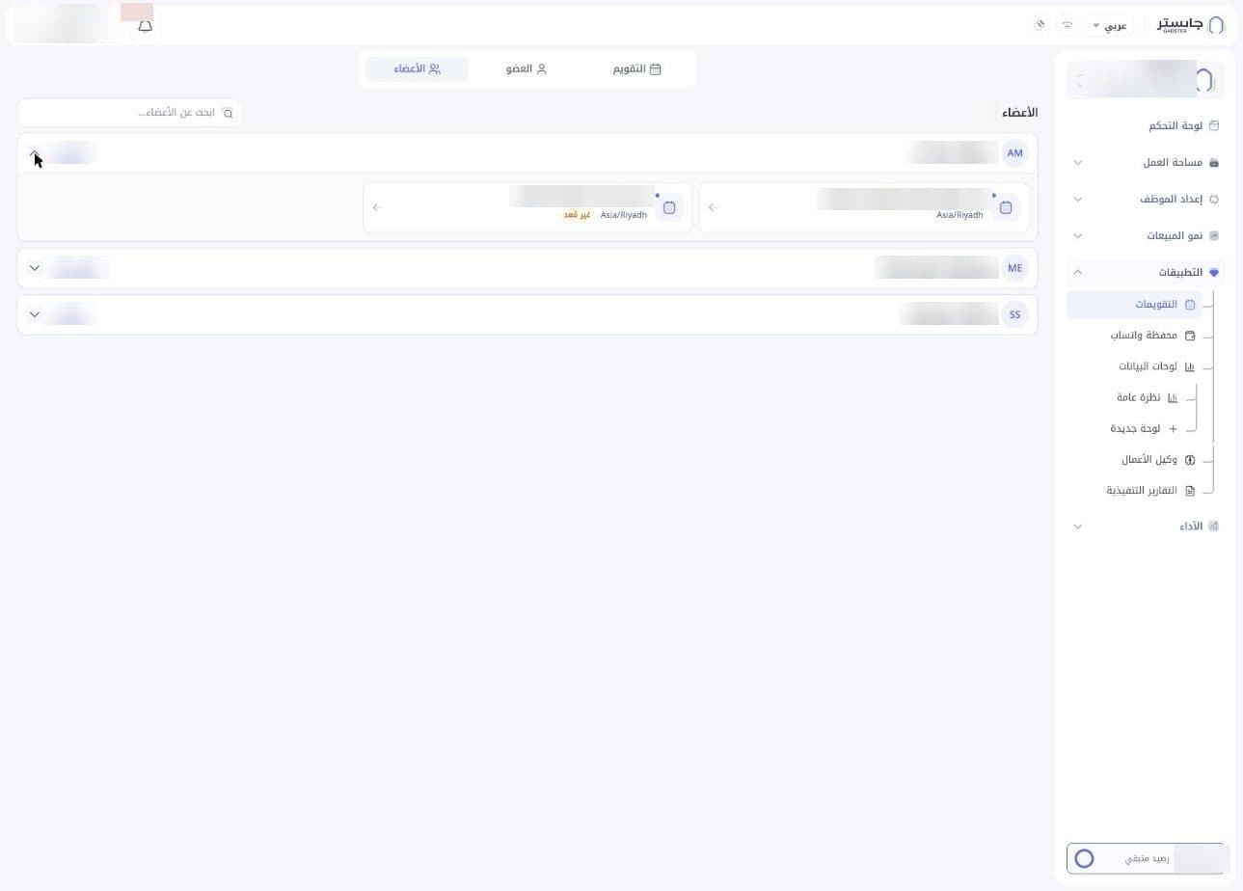Click the SS avatar badge

1014,314
